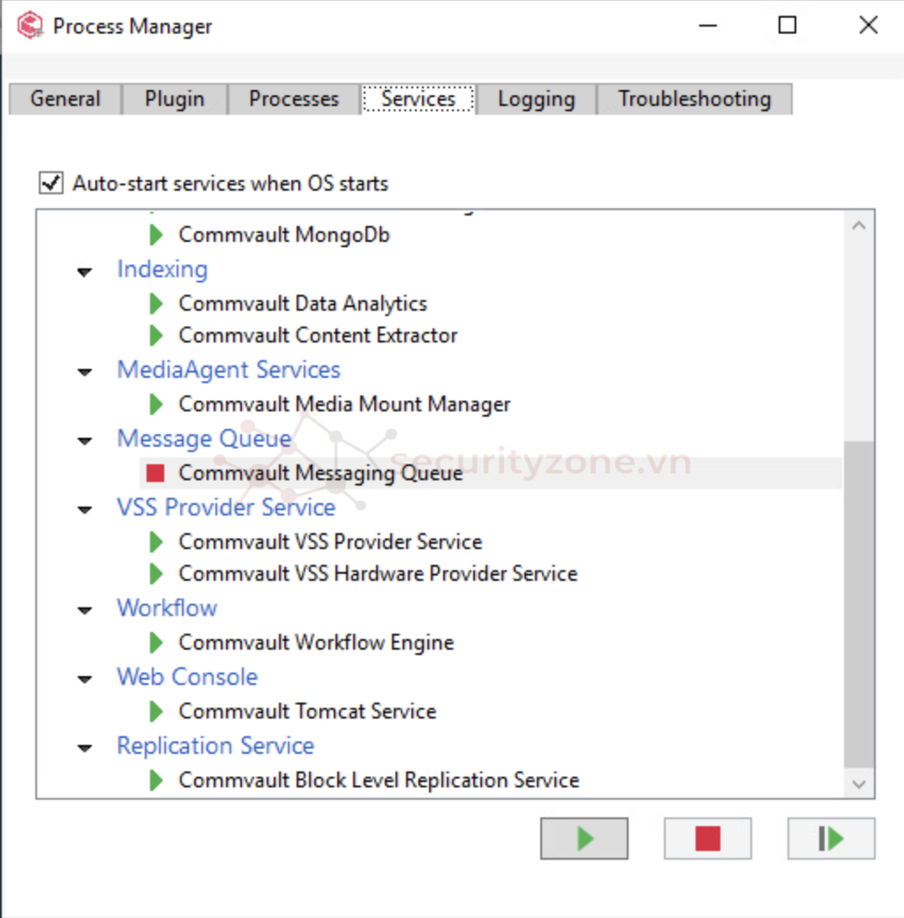Viewport: 904px width, 918px height.
Task: Click the green start services button
Action: point(584,839)
